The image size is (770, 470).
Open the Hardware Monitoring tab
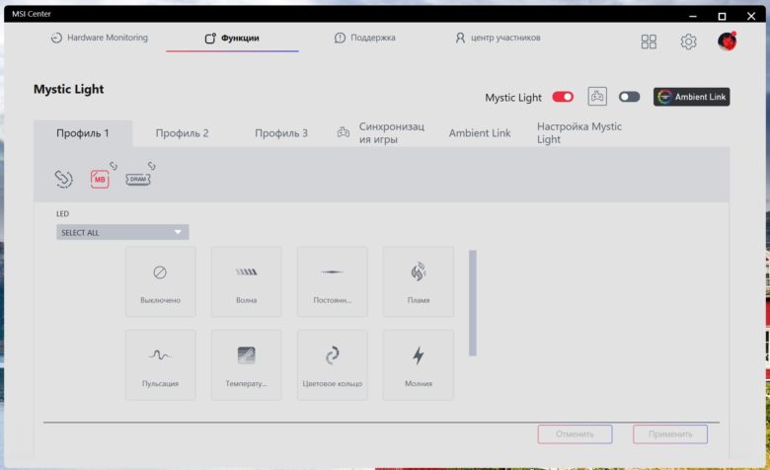coord(99,38)
